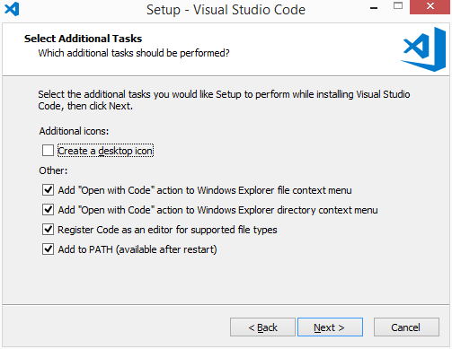Click the "Select Additional Tasks" heading
Image resolution: width=452 pixels, height=349 pixels.
click(83, 39)
